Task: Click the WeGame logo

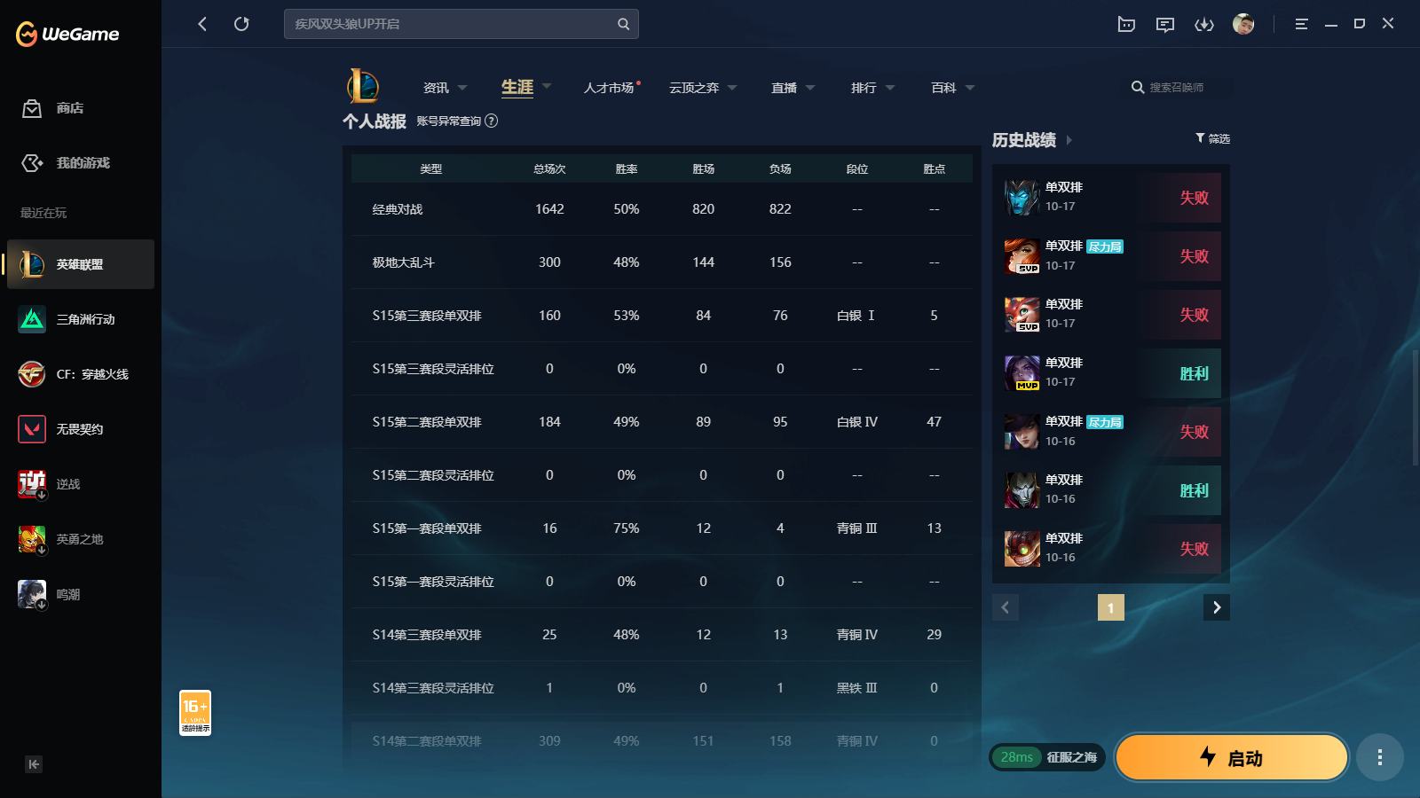Action: 67,34
